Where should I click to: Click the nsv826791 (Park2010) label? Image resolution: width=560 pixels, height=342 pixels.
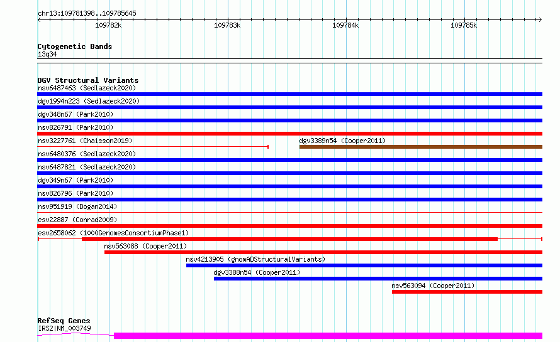(x=76, y=127)
